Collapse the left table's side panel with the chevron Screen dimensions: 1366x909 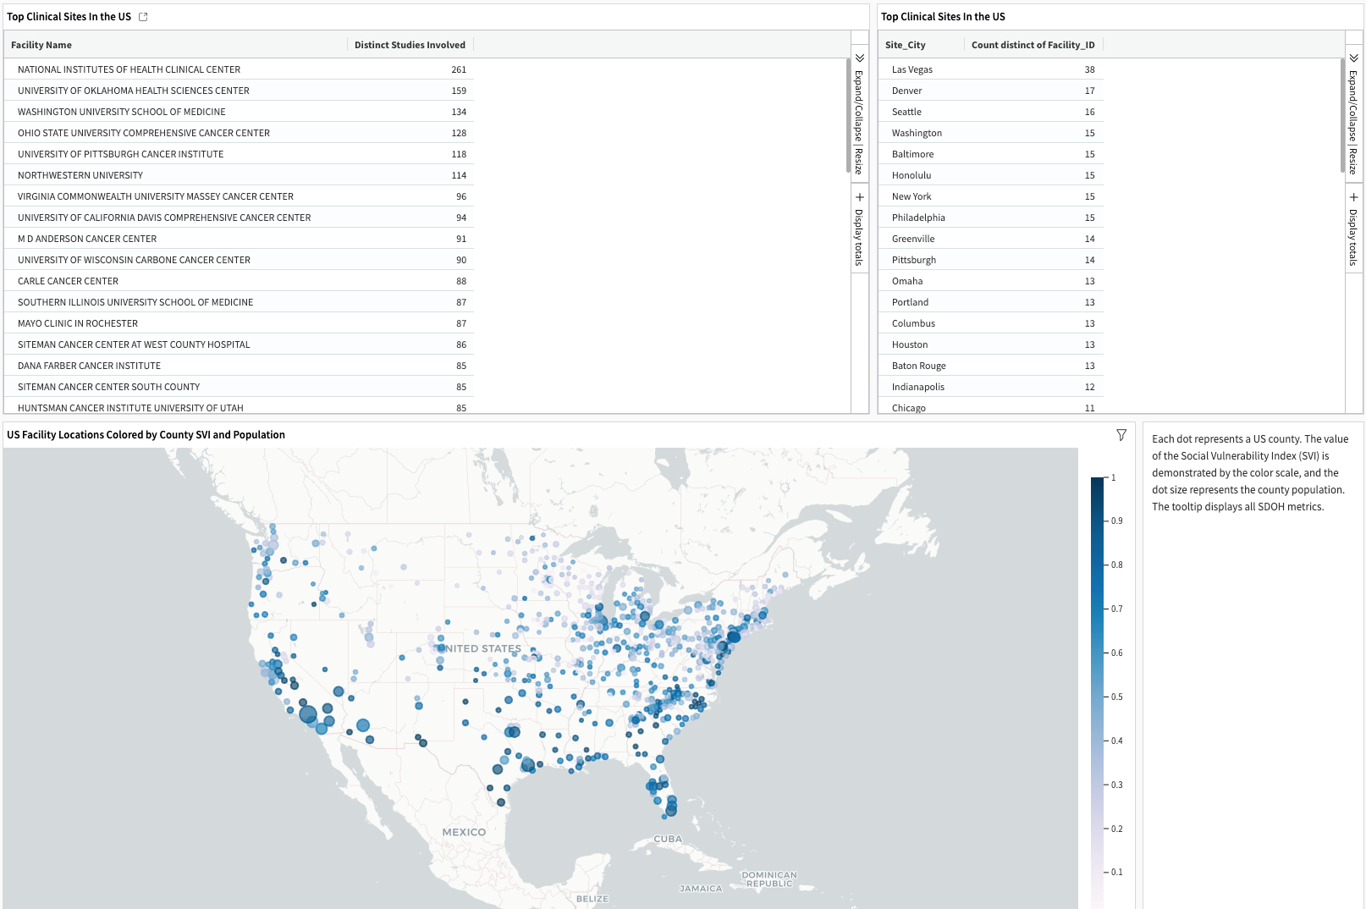860,58
